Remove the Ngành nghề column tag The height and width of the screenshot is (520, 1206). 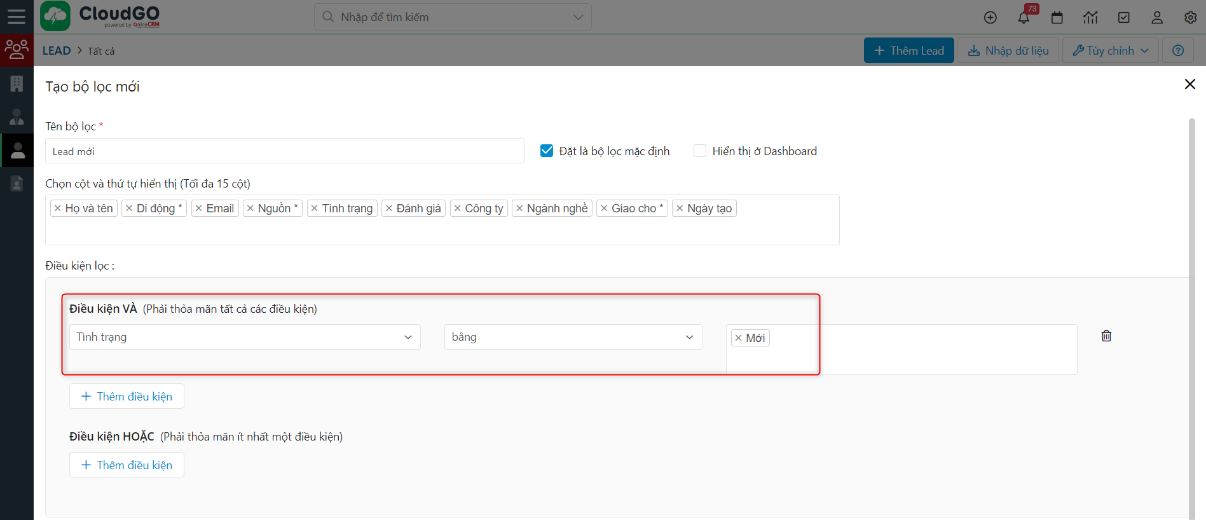point(519,209)
